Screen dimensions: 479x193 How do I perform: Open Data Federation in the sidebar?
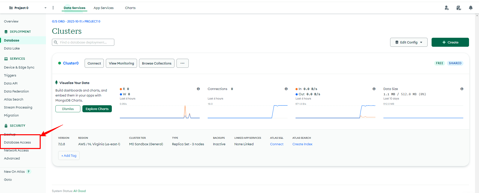pos(16,91)
